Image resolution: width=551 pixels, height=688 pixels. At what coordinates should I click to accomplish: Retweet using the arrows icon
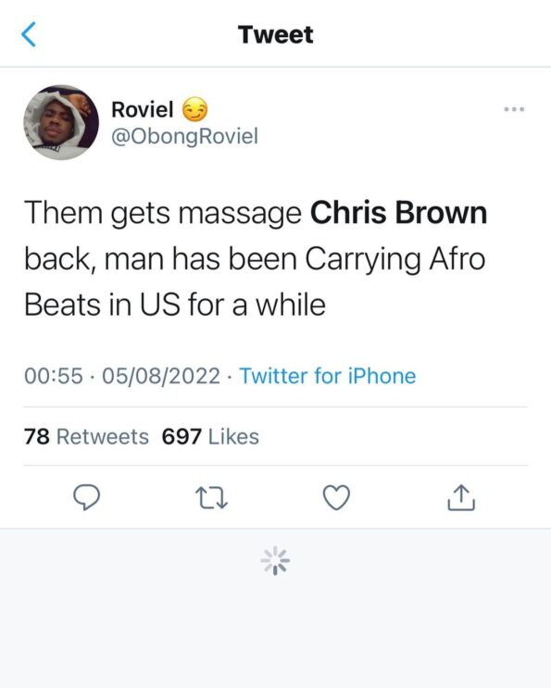[x=211, y=497]
